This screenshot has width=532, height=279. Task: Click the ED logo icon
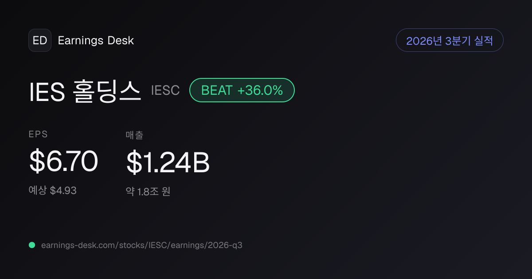pyautogui.click(x=40, y=40)
